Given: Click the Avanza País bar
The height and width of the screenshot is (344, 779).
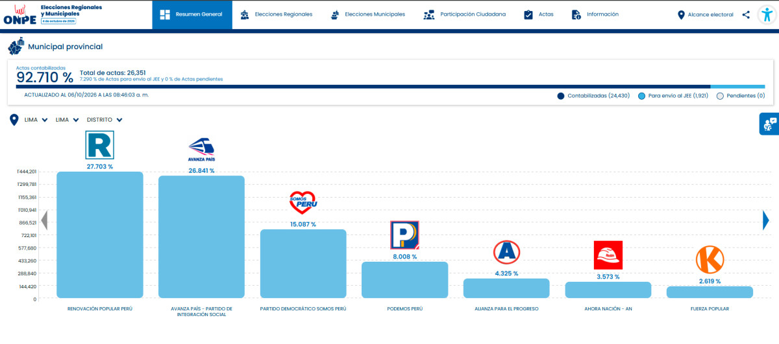Looking at the screenshot, I should click(x=201, y=236).
